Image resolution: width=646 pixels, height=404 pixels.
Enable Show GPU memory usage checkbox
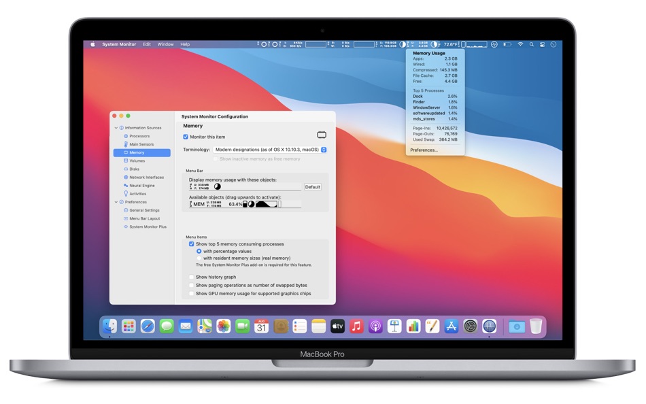pos(191,294)
